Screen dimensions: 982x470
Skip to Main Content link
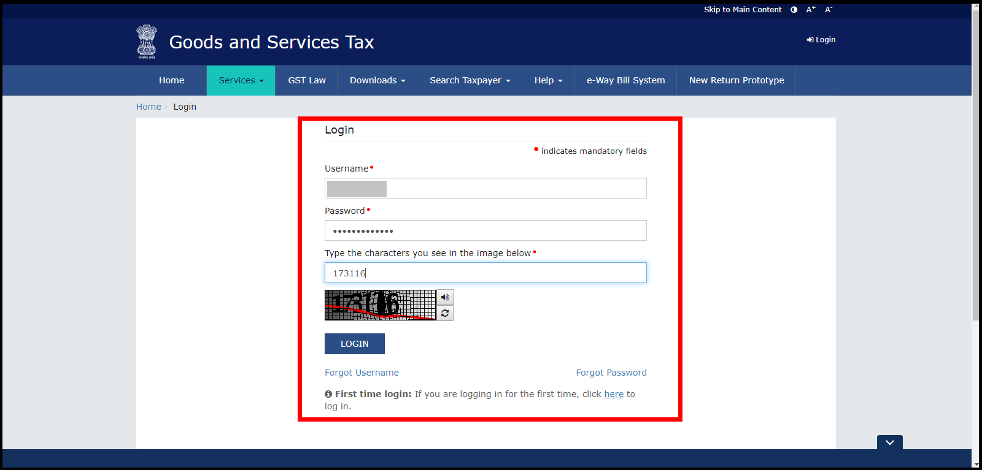click(x=743, y=10)
